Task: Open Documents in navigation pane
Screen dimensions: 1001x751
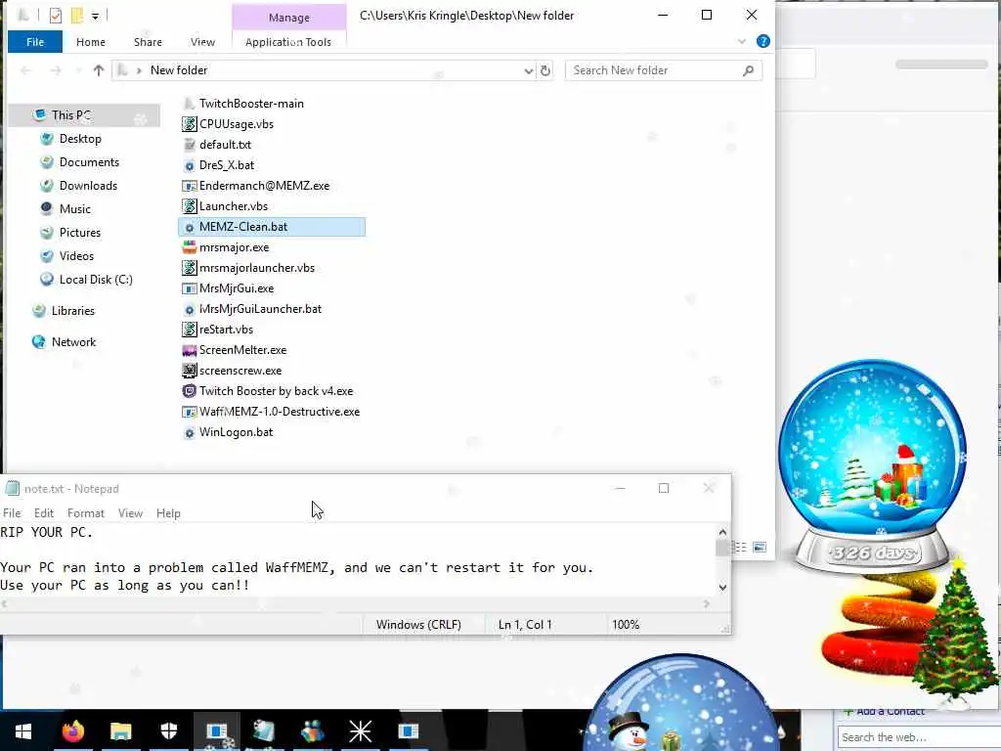Action: (89, 162)
